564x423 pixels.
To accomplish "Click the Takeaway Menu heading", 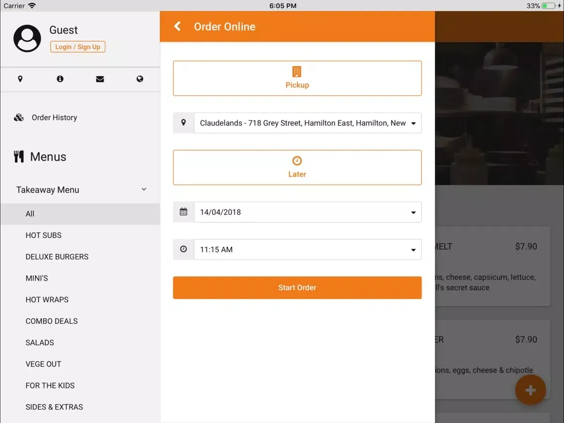I will [48, 190].
